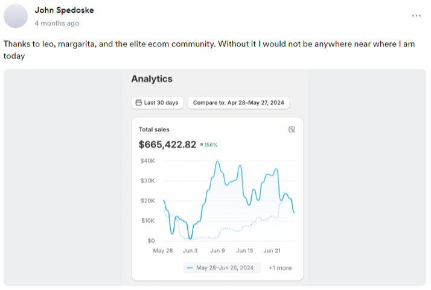
Task: Open the Total sales report icon
Action: [292, 130]
